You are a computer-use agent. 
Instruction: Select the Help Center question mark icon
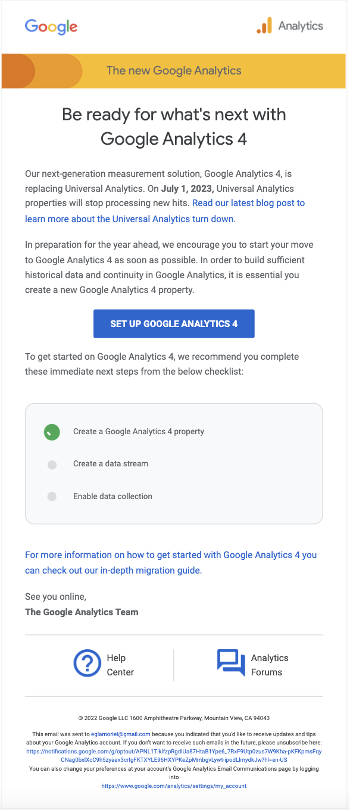click(87, 663)
